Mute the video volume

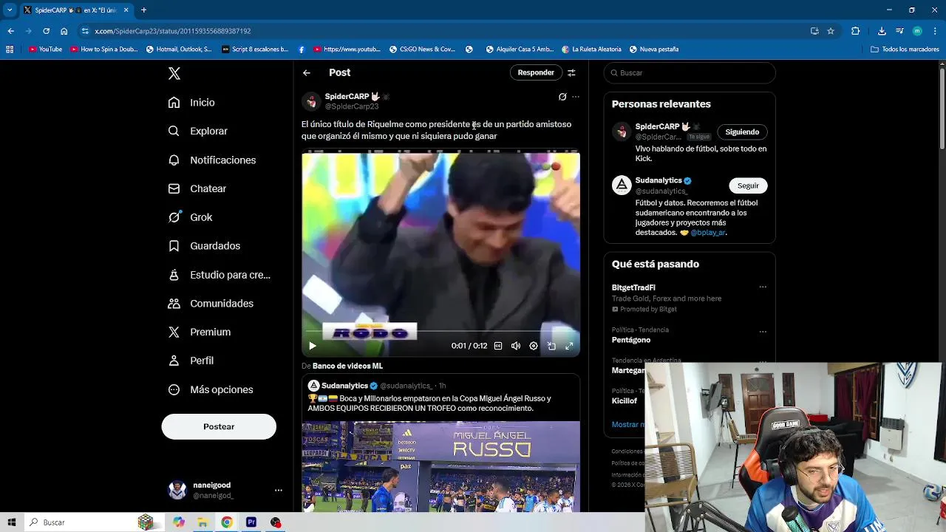pyautogui.click(x=516, y=346)
